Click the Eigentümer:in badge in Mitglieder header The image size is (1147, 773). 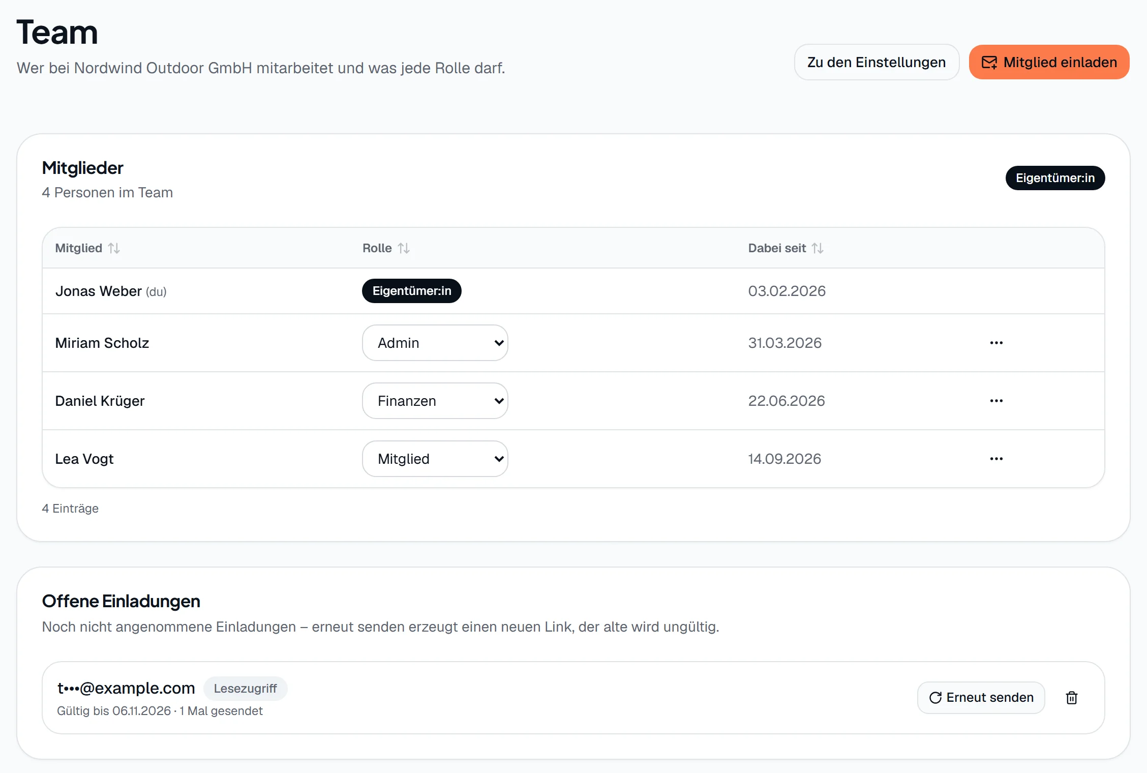click(x=1055, y=178)
